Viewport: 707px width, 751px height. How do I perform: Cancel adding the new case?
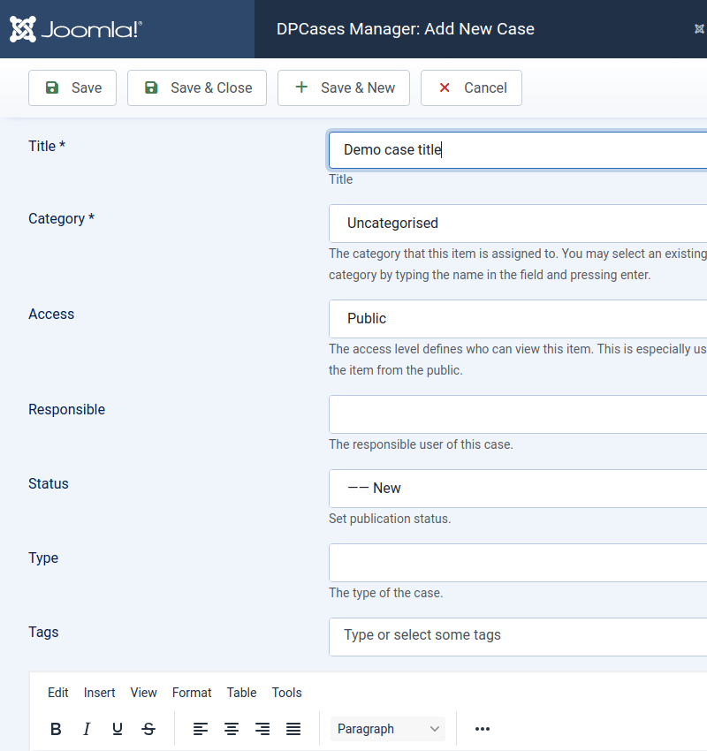[471, 88]
